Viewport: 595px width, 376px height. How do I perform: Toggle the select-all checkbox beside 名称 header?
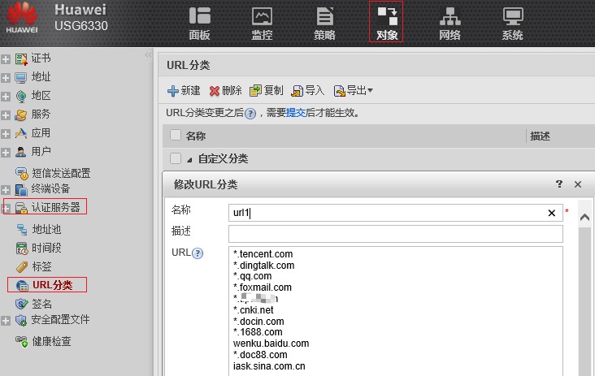[x=175, y=136]
